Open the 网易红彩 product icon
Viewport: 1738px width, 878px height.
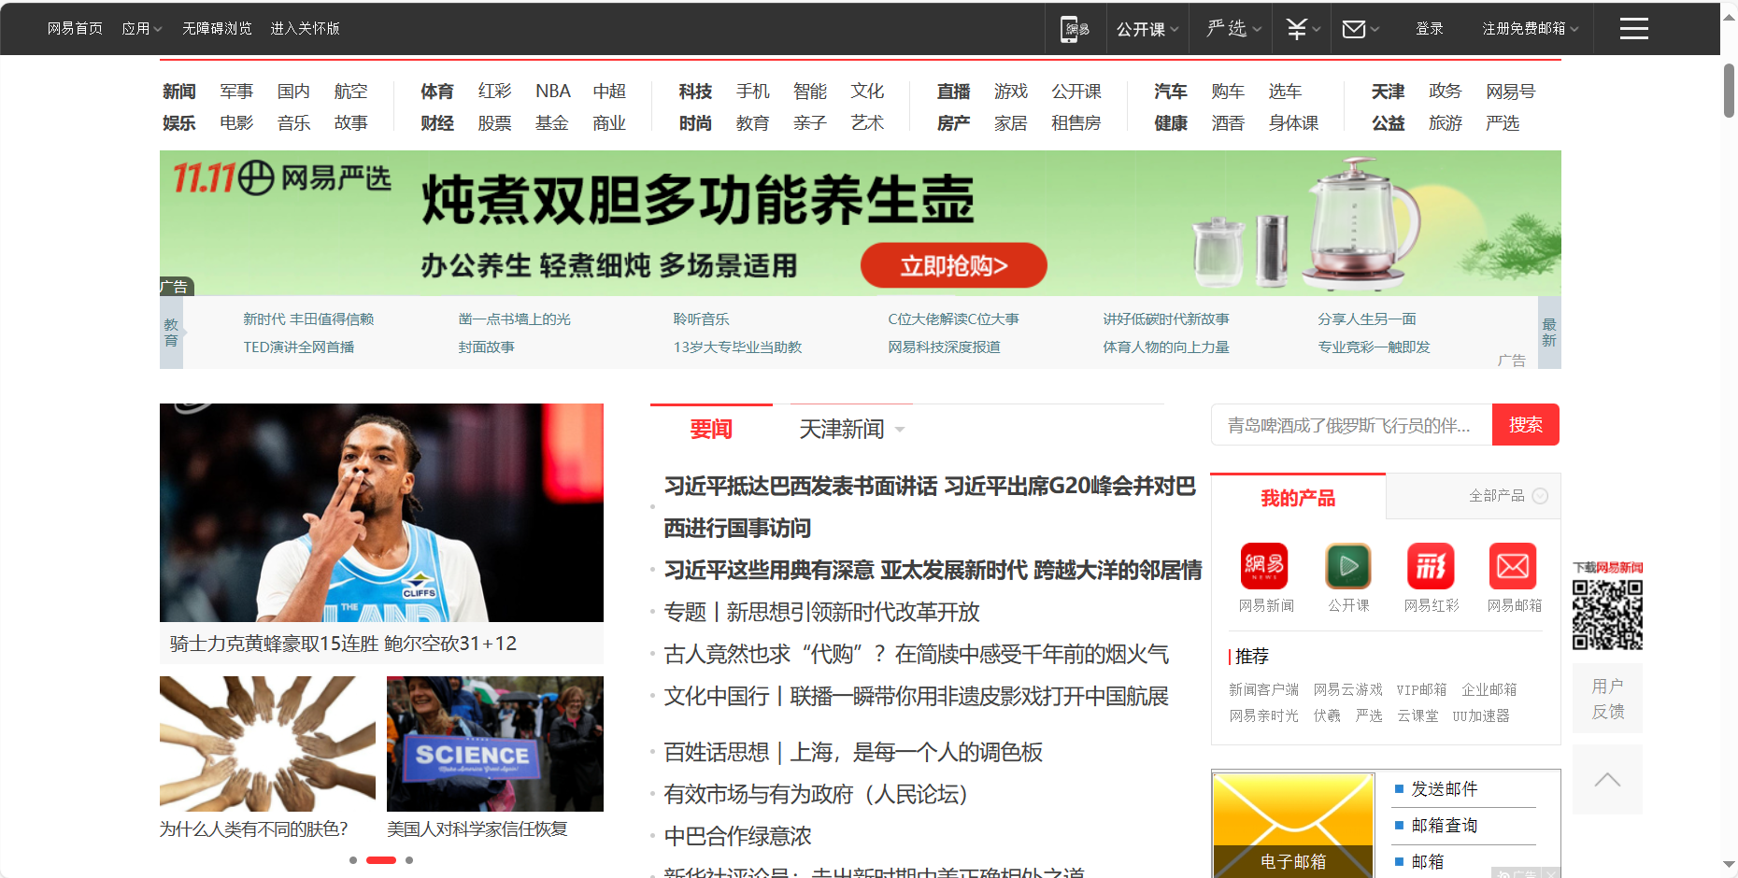click(1431, 566)
